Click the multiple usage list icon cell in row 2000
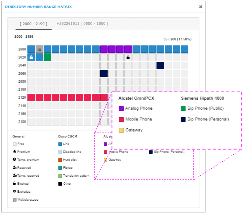Image resolution: width=245 pixels, height=215 pixels. coord(39,49)
